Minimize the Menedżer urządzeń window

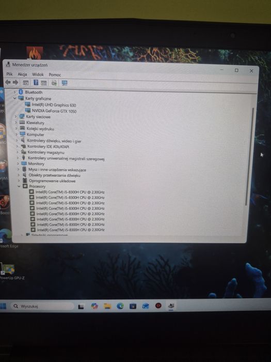[x=221, y=69]
